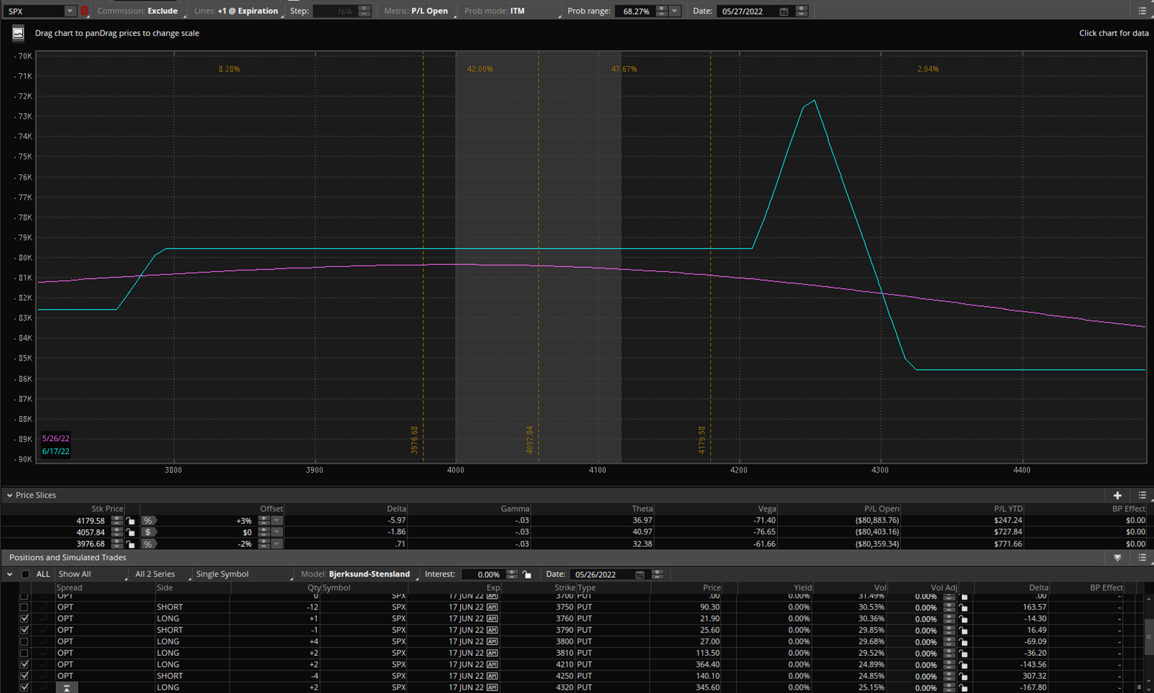Uncheck the 3760 PUT long position
1154x693 pixels.
24,619
